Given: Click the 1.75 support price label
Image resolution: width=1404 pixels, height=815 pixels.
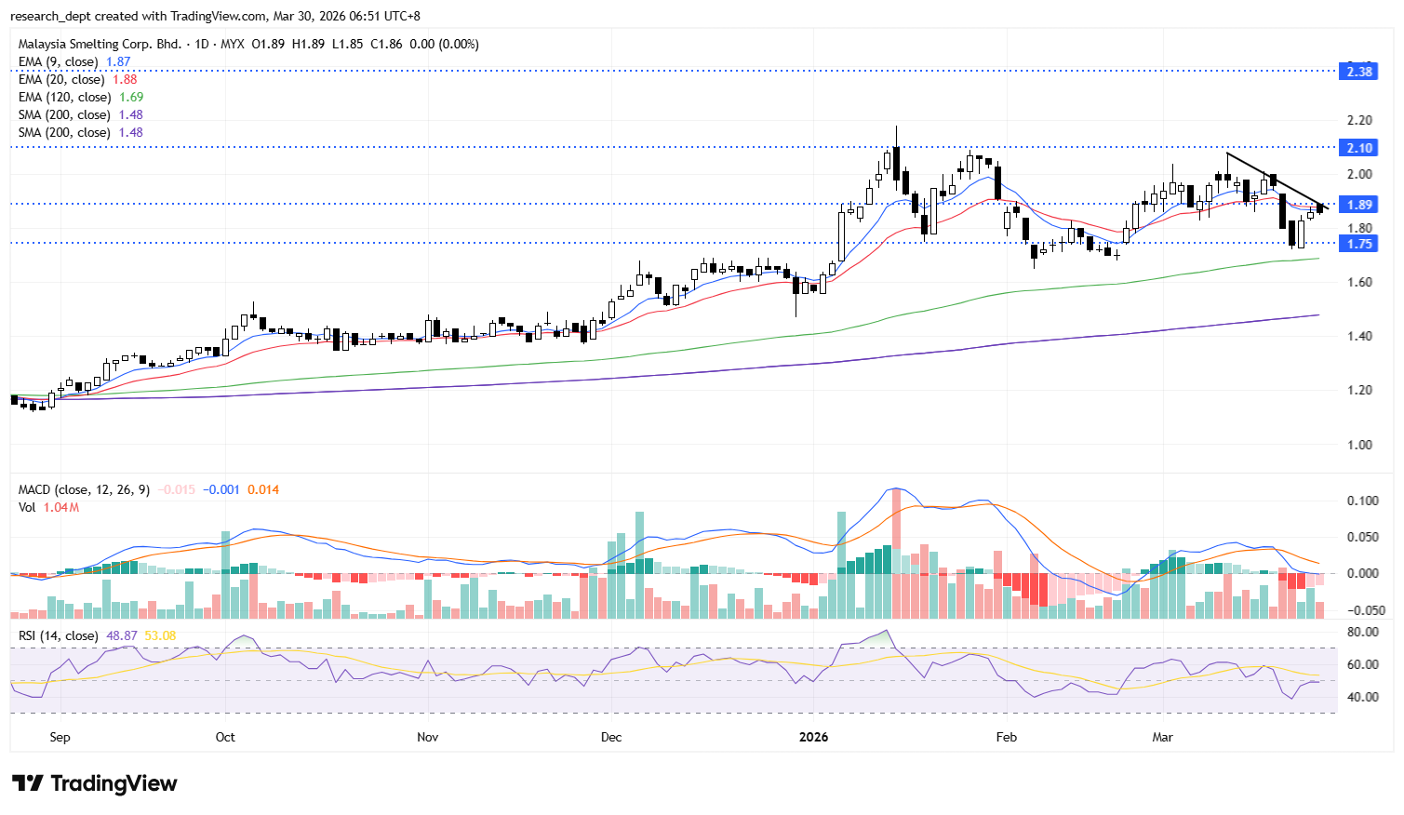Looking at the screenshot, I should click(x=1358, y=244).
